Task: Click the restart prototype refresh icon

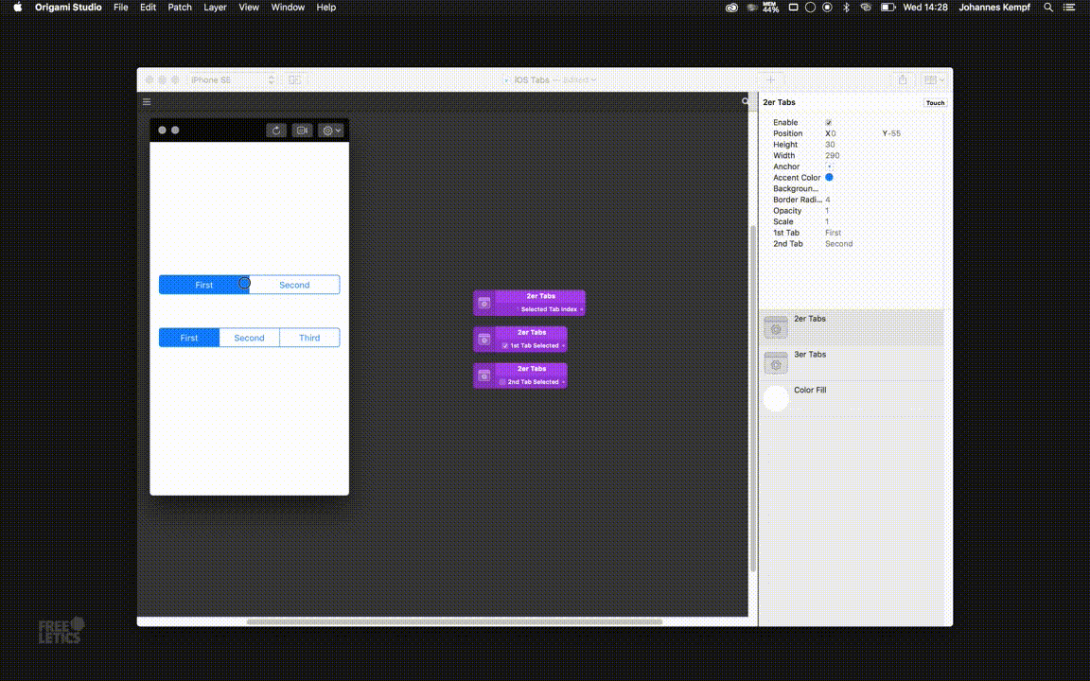Action: [276, 130]
